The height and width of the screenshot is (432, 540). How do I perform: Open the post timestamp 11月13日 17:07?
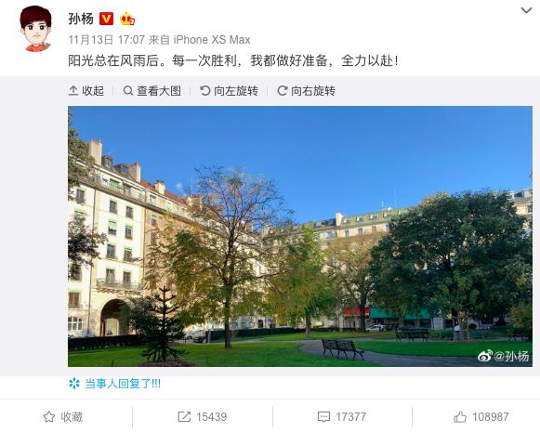pyautogui.click(x=106, y=40)
